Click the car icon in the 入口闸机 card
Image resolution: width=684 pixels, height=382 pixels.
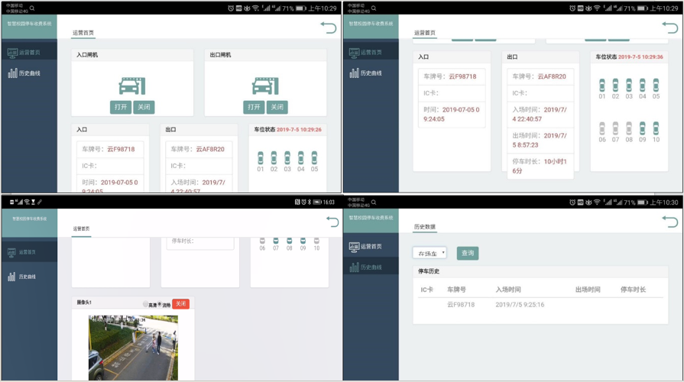pos(131,86)
